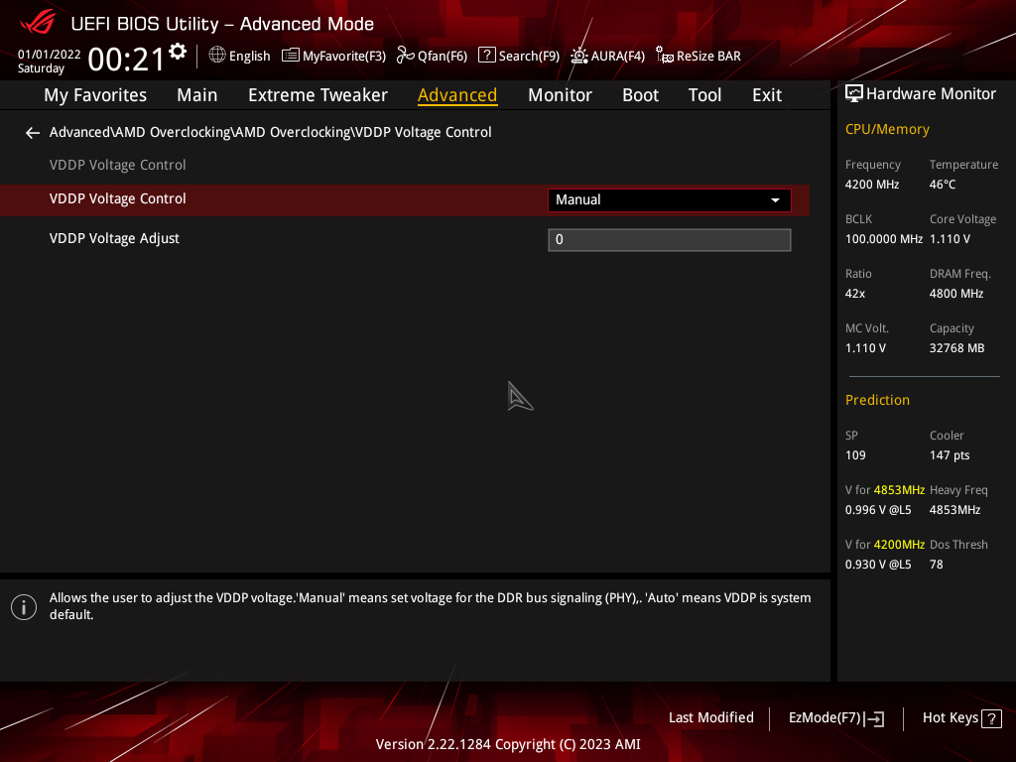Switch to the Monitor tab
The width and height of the screenshot is (1016, 762).
560,95
